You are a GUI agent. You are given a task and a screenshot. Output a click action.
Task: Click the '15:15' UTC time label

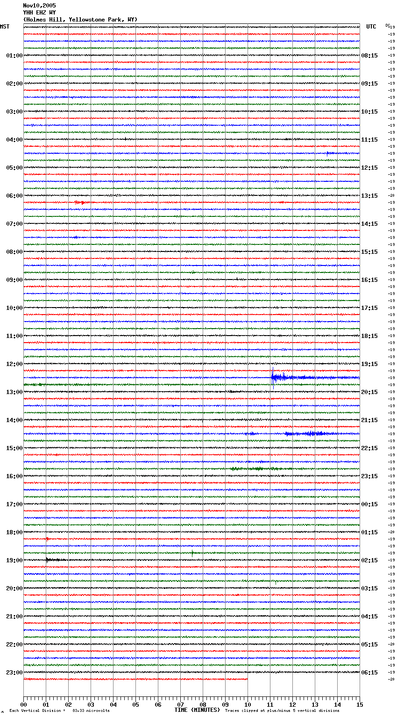click(369, 252)
